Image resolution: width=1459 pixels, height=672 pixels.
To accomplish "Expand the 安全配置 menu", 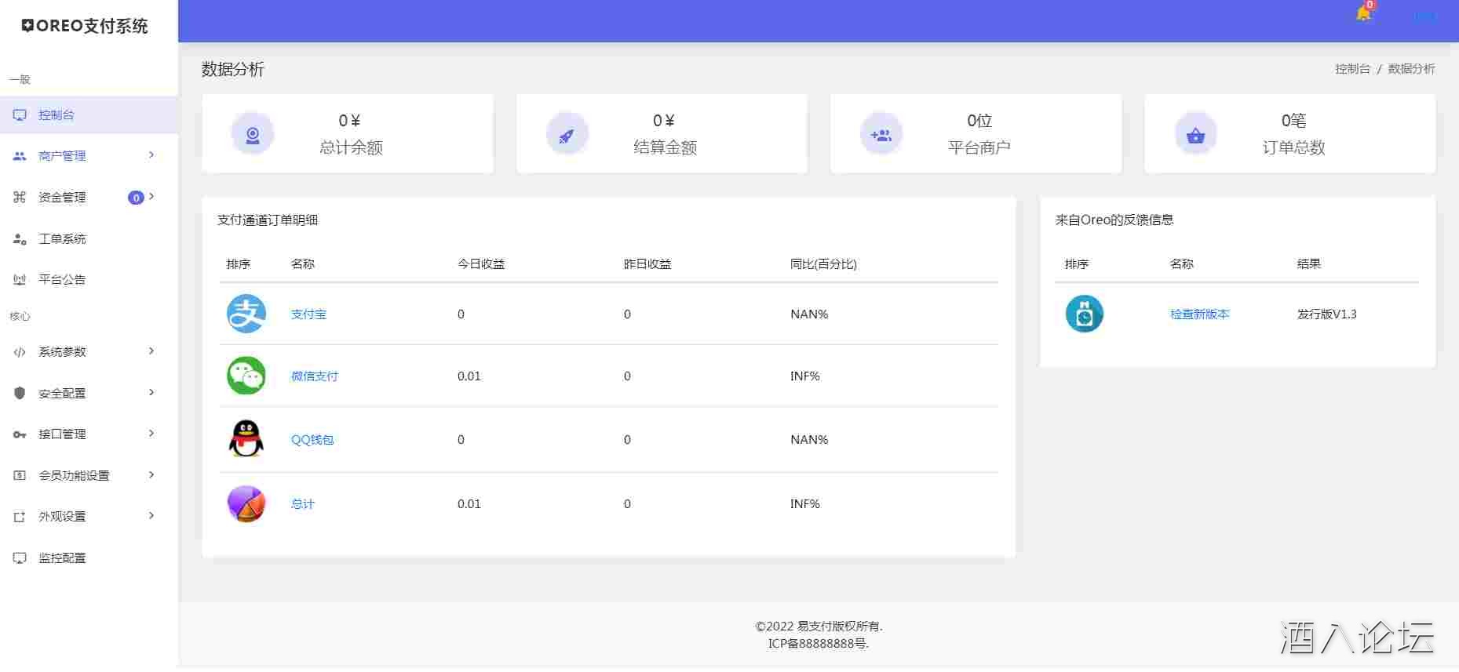I will click(86, 393).
